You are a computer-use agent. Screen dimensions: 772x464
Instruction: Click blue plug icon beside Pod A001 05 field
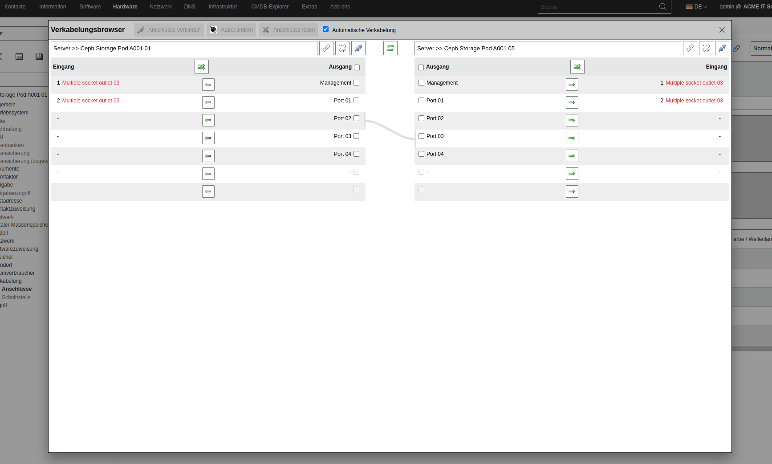[x=722, y=48]
